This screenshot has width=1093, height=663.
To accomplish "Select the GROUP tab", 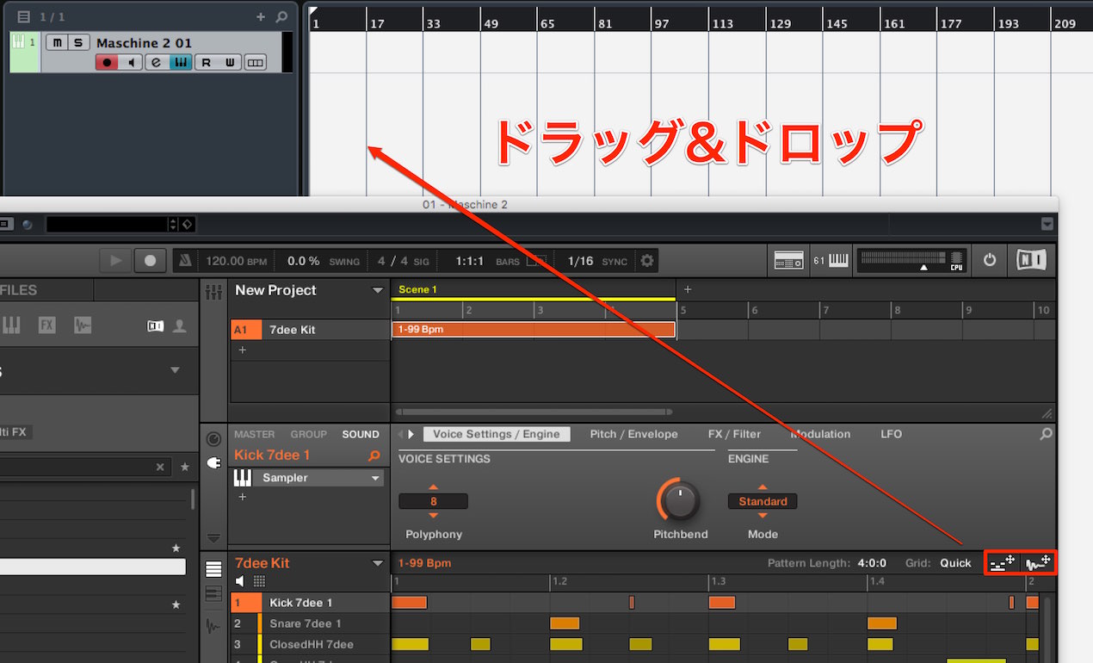I will pos(308,434).
